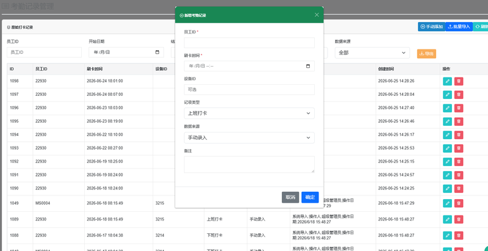Click 上班打卡 cell in row 1089
Viewport: 488px width, 251px height.
215,219
